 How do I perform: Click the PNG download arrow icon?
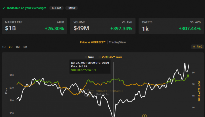point(194,47)
